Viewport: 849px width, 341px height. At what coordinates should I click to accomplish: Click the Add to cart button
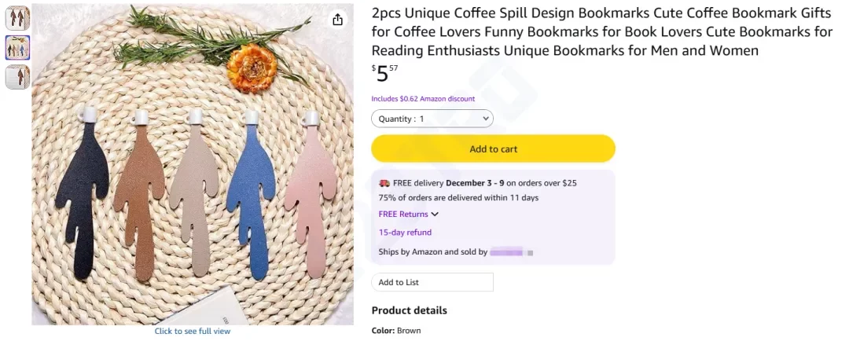(493, 148)
